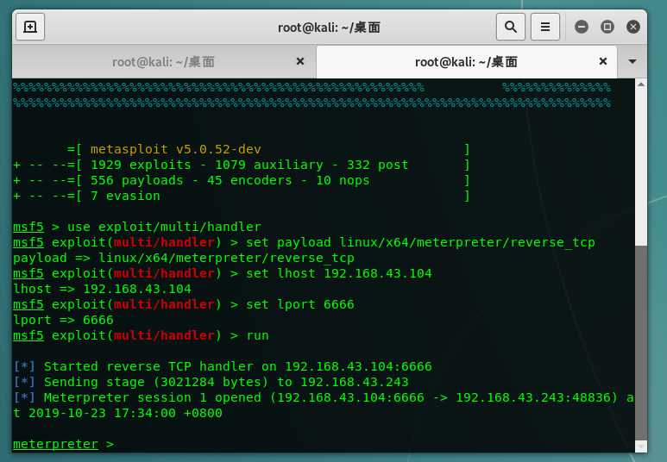This screenshot has height=462, width=667.
Task: Click 'Sending stage (3021284 bytes)' line
Action: (x=211, y=382)
